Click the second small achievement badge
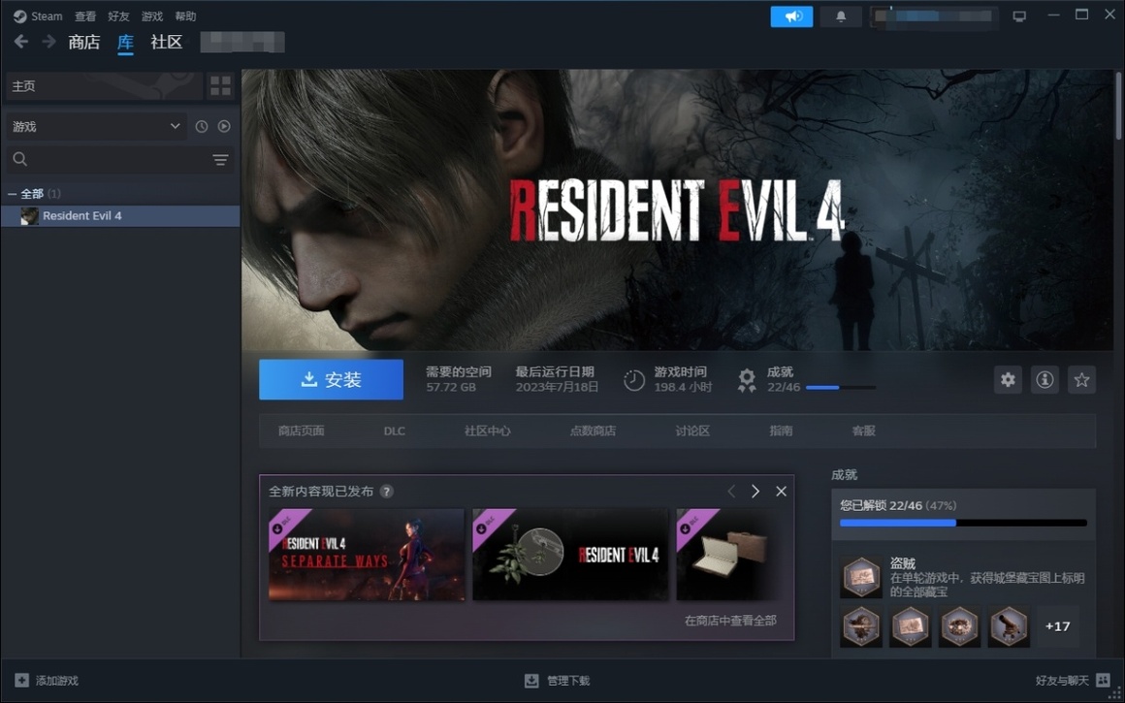Screen dimensions: 1125x703 click(x=911, y=626)
